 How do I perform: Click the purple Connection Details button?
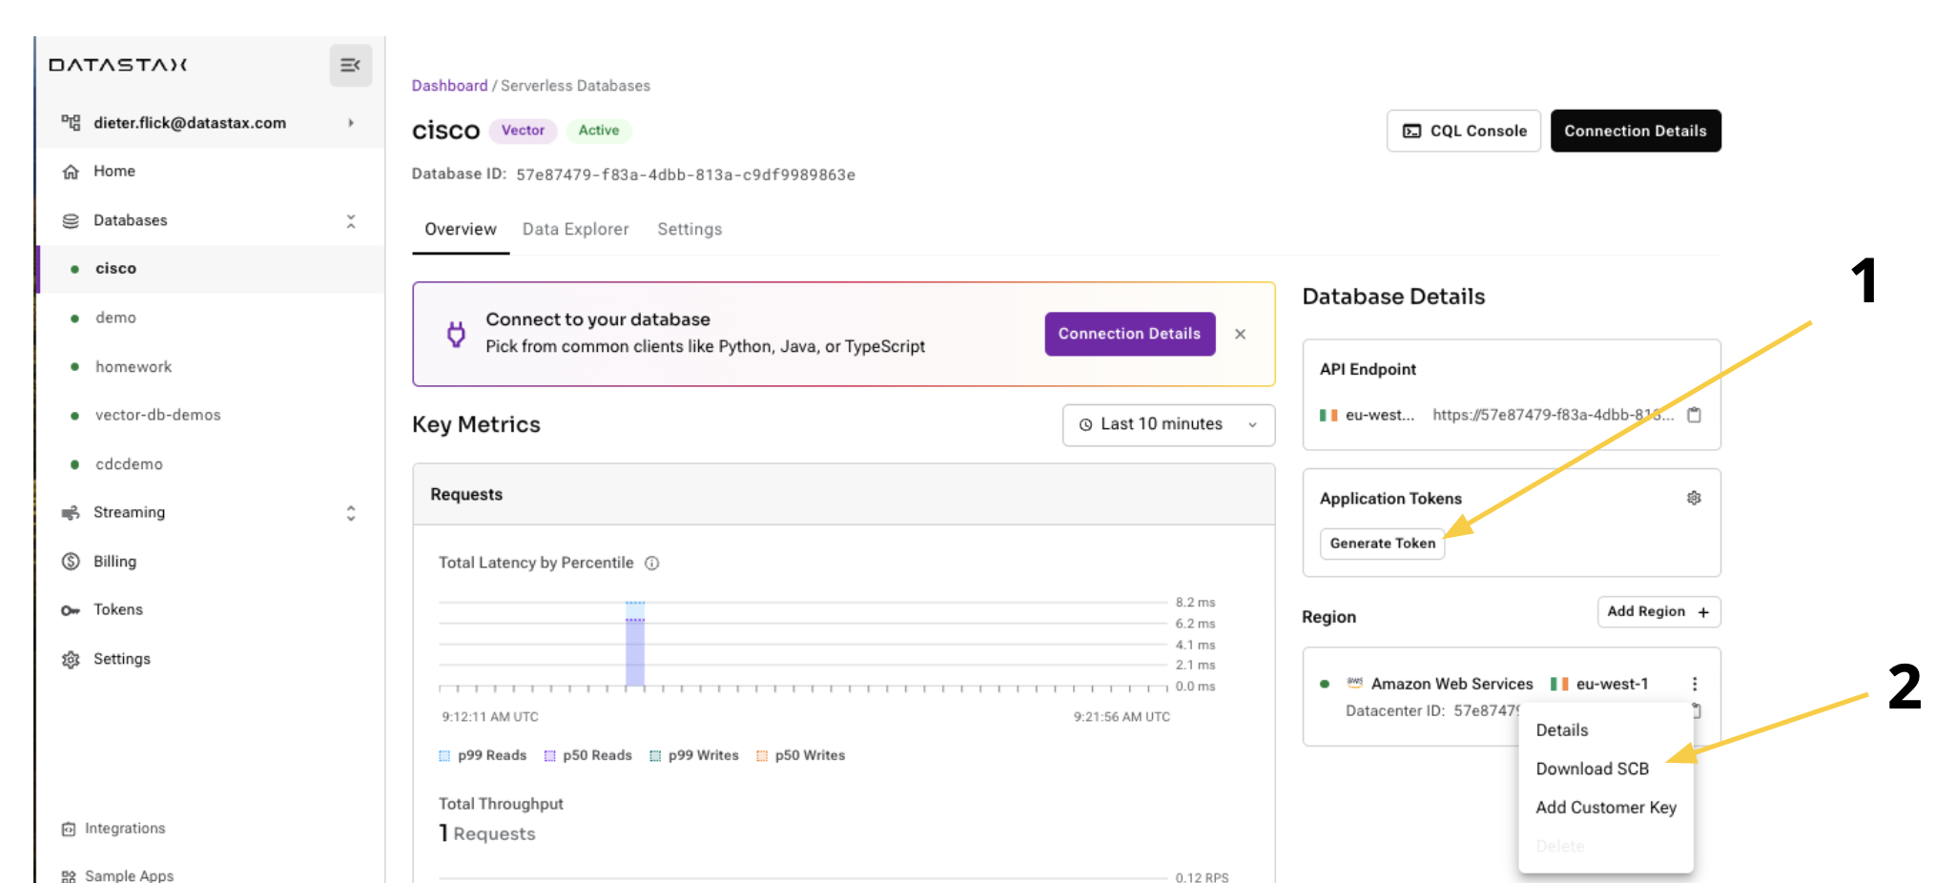[x=1129, y=334]
